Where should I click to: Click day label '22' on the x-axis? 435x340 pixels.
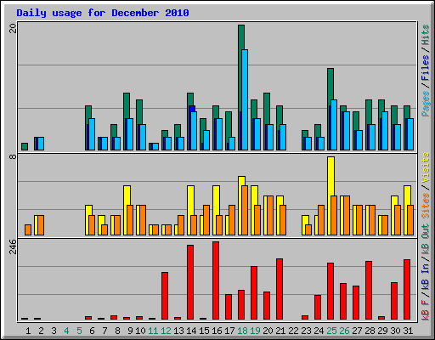(293, 331)
